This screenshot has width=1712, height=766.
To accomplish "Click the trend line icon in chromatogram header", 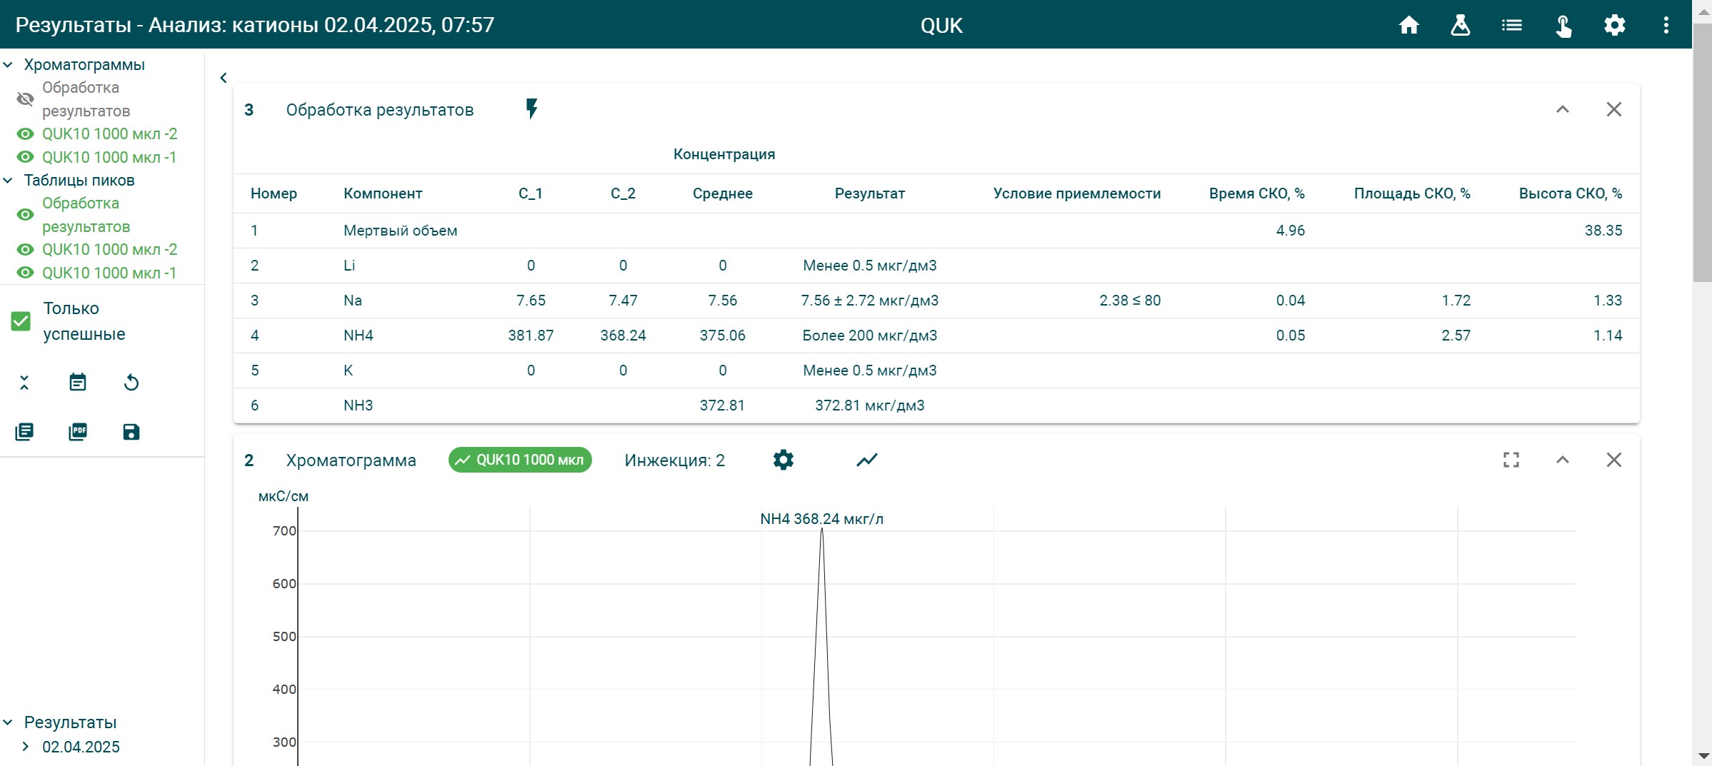I will 867,460.
